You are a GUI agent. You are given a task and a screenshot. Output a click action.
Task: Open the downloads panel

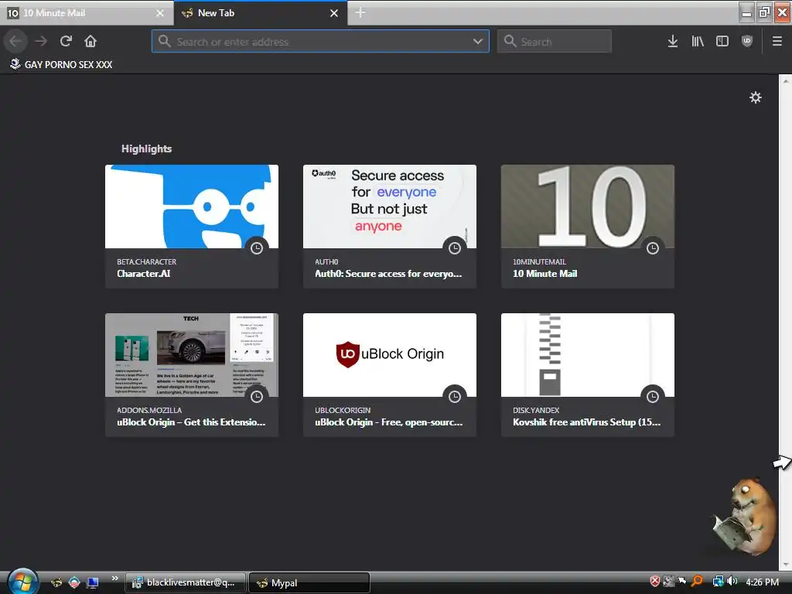(x=672, y=41)
